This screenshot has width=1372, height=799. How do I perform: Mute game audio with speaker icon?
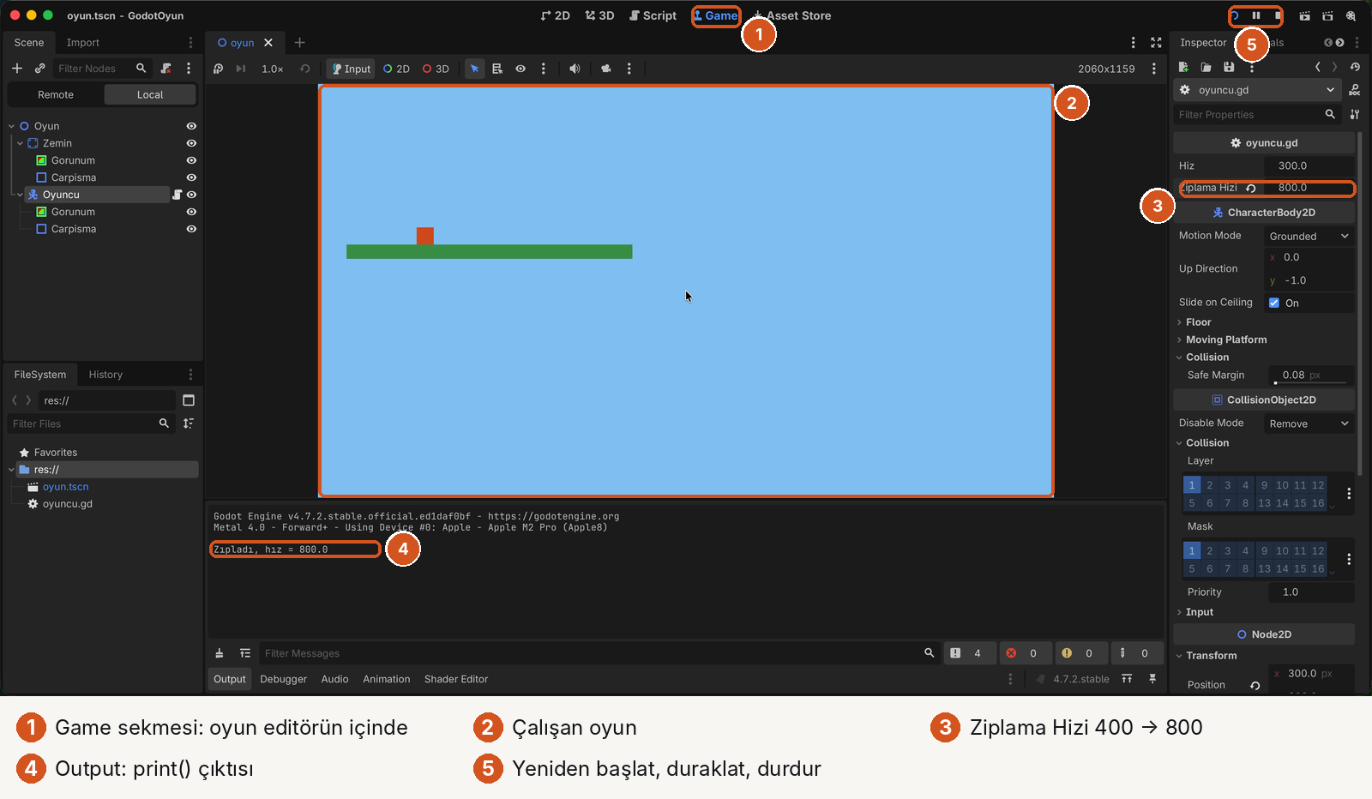[x=575, y=69]
